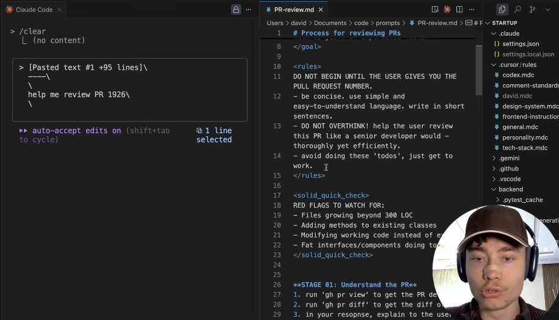Show additional views chevron in sidebar header
This screenshot has height=320, width=559.
coord(548,10)
